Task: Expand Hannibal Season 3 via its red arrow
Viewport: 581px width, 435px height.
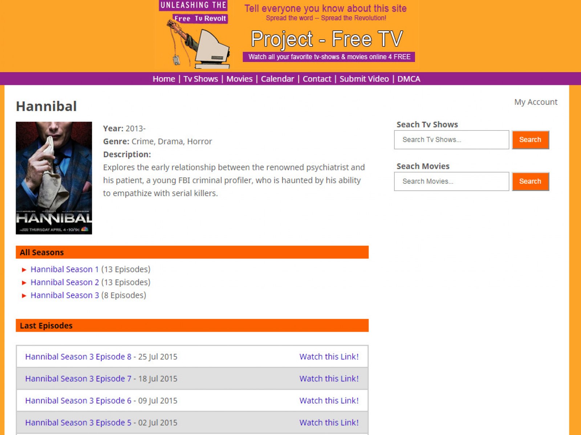Action: (x=24, y=295)
